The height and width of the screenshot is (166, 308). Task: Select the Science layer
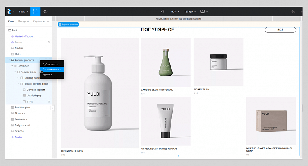[19, 131]
